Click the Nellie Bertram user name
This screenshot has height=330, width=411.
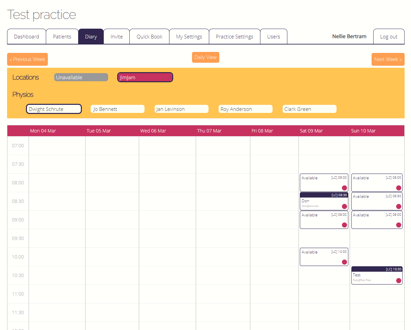coord(349,36)
